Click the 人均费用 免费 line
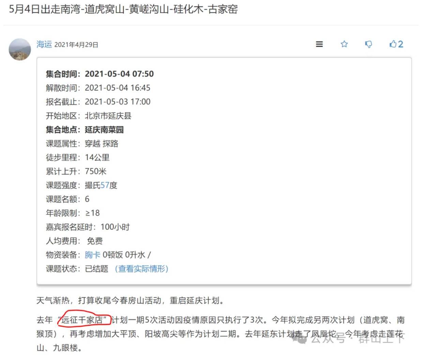The width and height of the screenshot is (437, 364). coord(74,241)
